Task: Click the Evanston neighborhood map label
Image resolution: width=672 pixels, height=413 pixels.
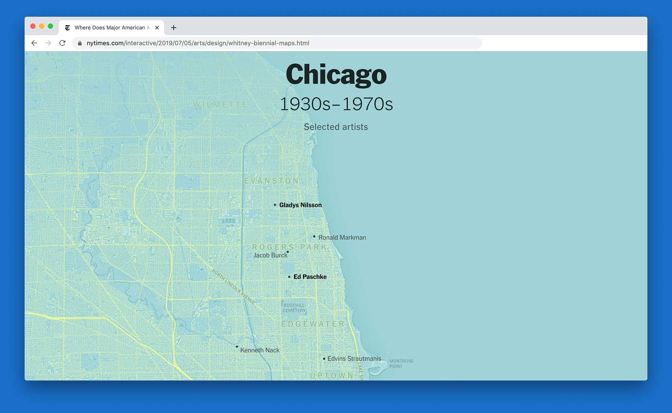Action: [271, 181]
